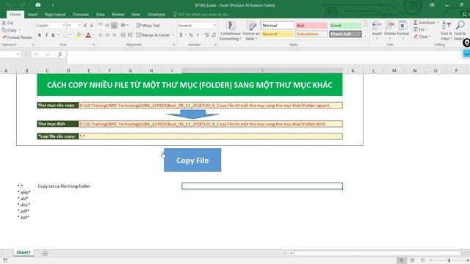Open the Developer tab
470x264 pixels.
156,15
